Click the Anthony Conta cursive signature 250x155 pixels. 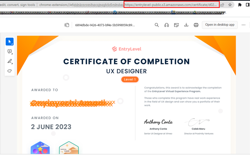pyautogui.click(x=158, y=122)
